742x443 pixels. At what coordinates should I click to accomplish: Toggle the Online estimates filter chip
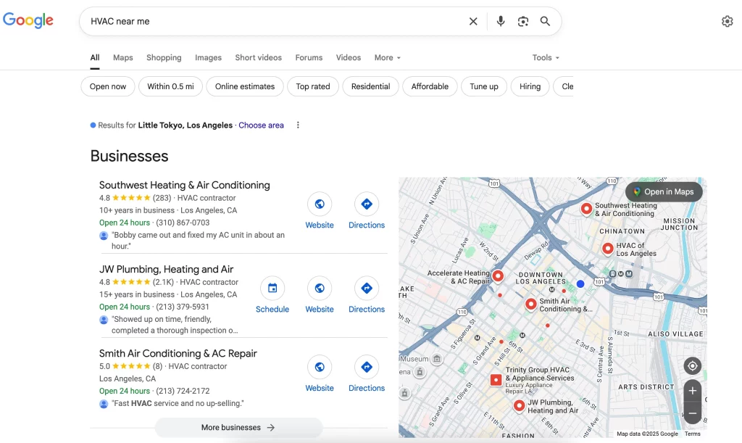pos(245,86)
